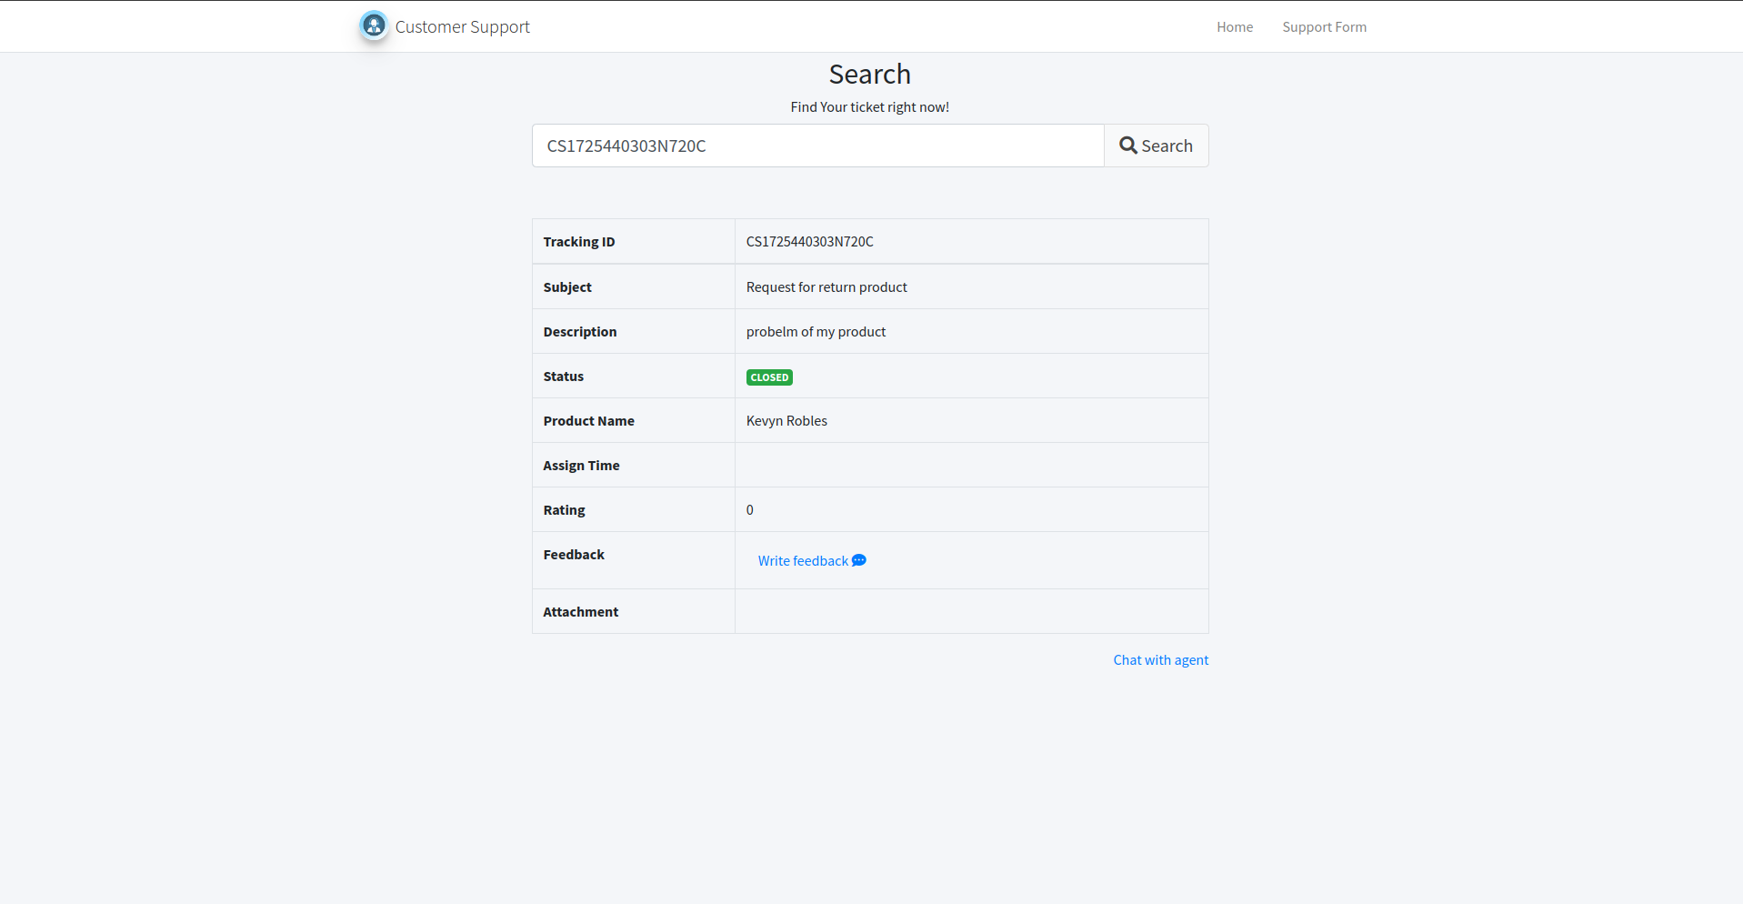Click the magnifying glass search icon
This screenshot has height=904, width=1743.
click(x=1127, y=146)
